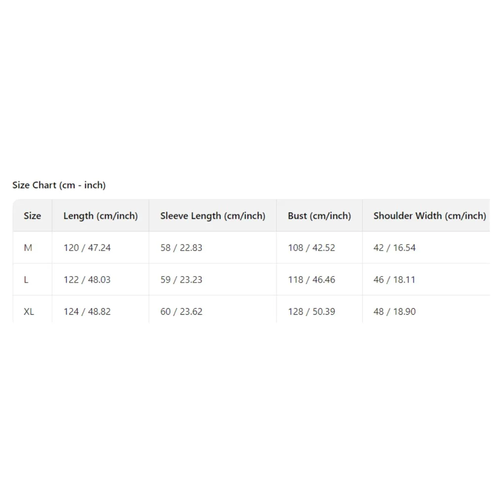Select the M length value 120 / 47.24

coord(87,248)
